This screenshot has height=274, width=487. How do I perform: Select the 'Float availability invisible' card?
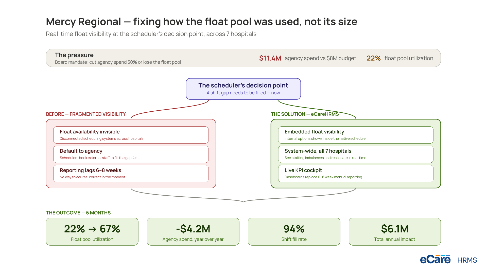point(131,135)
